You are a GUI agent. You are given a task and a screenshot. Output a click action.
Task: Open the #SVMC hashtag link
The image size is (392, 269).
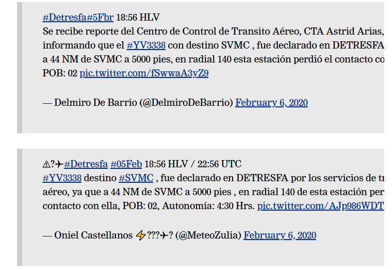[136, 178]
